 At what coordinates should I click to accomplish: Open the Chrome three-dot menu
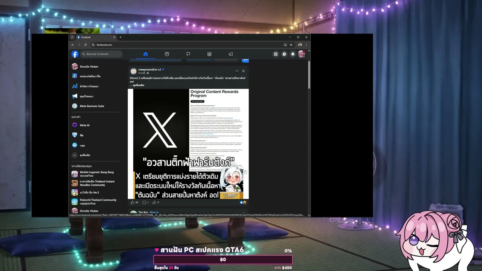(x=306, y=45)
